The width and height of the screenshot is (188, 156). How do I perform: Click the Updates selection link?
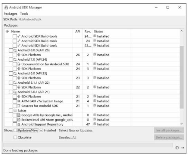click(86, 130)
